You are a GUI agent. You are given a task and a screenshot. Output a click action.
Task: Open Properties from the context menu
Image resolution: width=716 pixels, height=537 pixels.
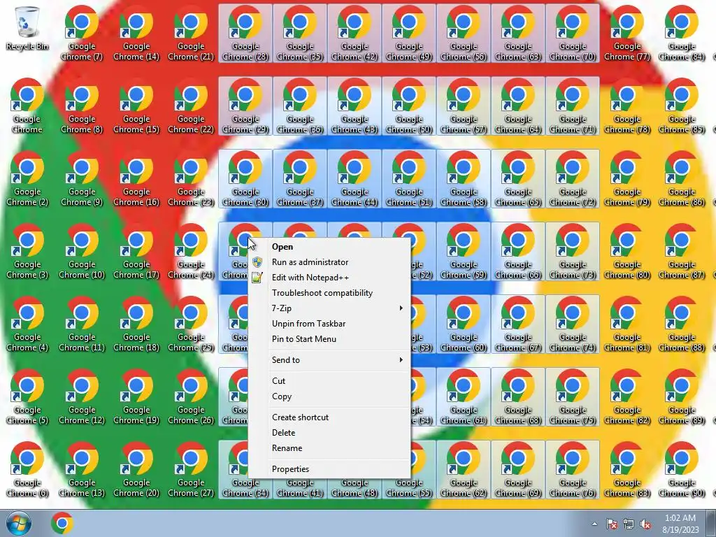click(x=329, y=469)
